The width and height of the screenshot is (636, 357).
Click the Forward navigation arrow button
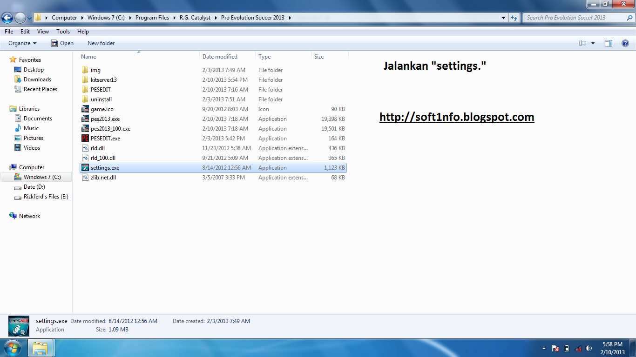[20, 18]
